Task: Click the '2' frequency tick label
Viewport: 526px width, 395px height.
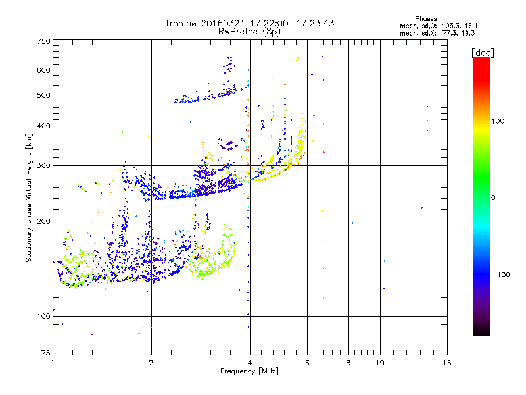Action: (151, 363)
